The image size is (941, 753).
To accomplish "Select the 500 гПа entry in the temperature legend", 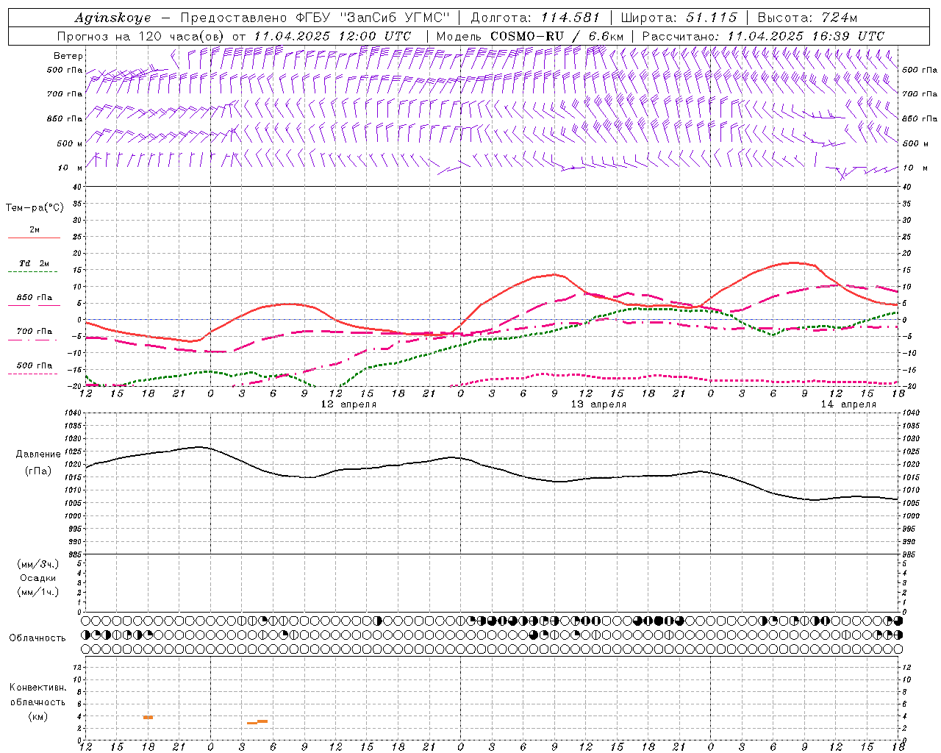I will pos(34,365).
